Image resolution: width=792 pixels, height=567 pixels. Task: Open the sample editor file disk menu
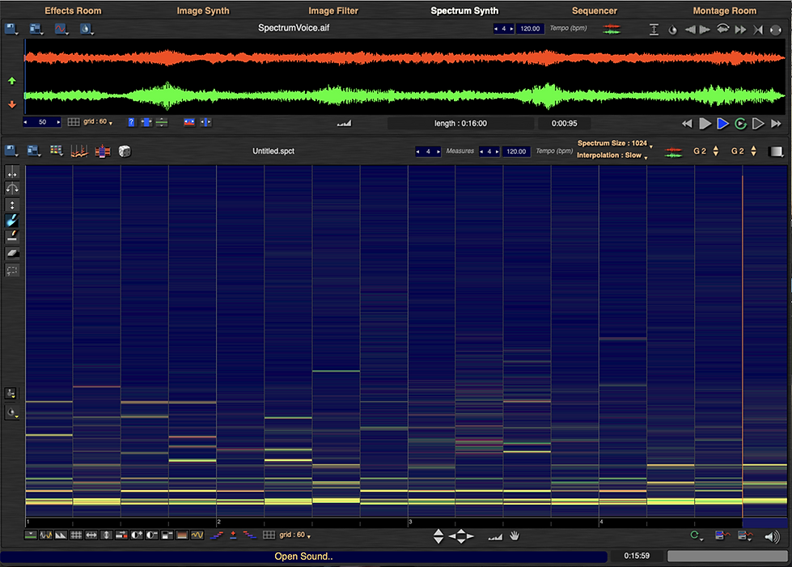tap(11, 29)
